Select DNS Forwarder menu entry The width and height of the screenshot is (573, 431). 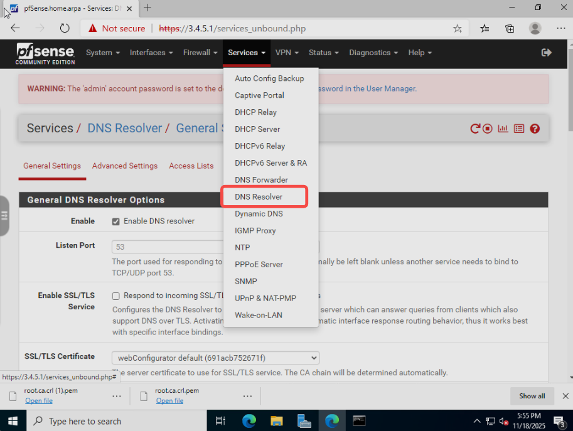pyautogui.click(x=270, y=179)
